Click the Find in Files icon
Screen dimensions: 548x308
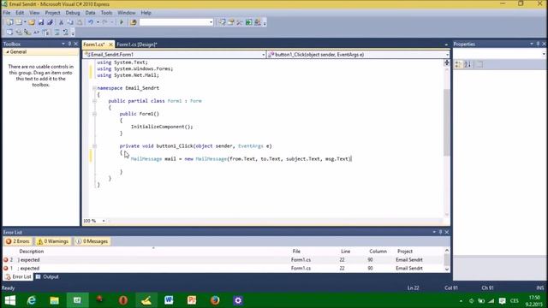coord(134,22)
